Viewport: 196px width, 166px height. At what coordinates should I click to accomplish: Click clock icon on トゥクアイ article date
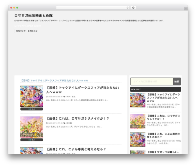47,97
